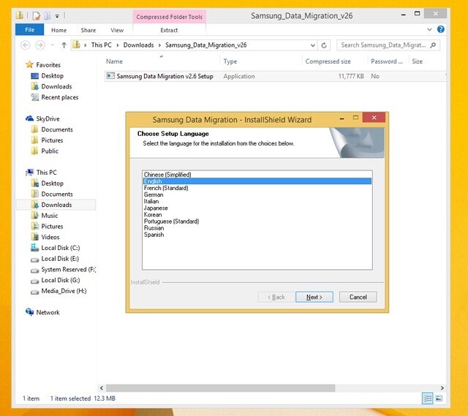Switch to the Extract tab
Viewport: 468px width, 416px height.
click(x=169, y=30)
